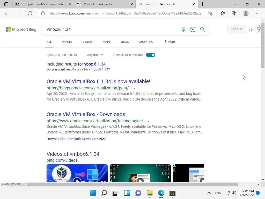The image size is (265, 199).
Task: Click the vbox 6.1.34 suggested query
Action: [x=95, y=64]
